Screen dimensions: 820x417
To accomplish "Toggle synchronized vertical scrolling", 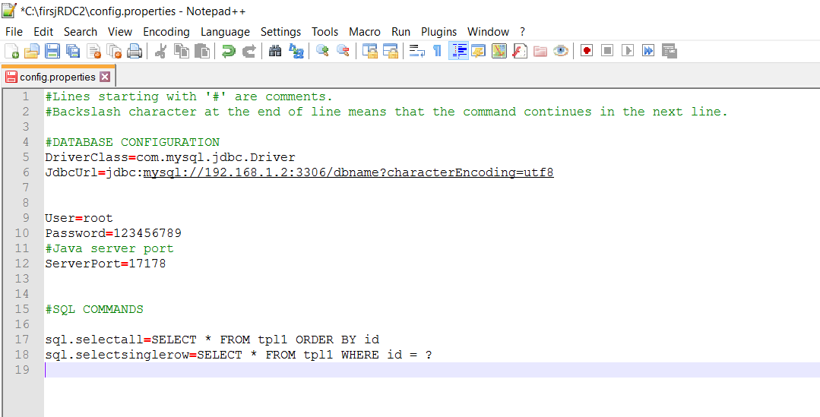I will (x=370, y=51).
